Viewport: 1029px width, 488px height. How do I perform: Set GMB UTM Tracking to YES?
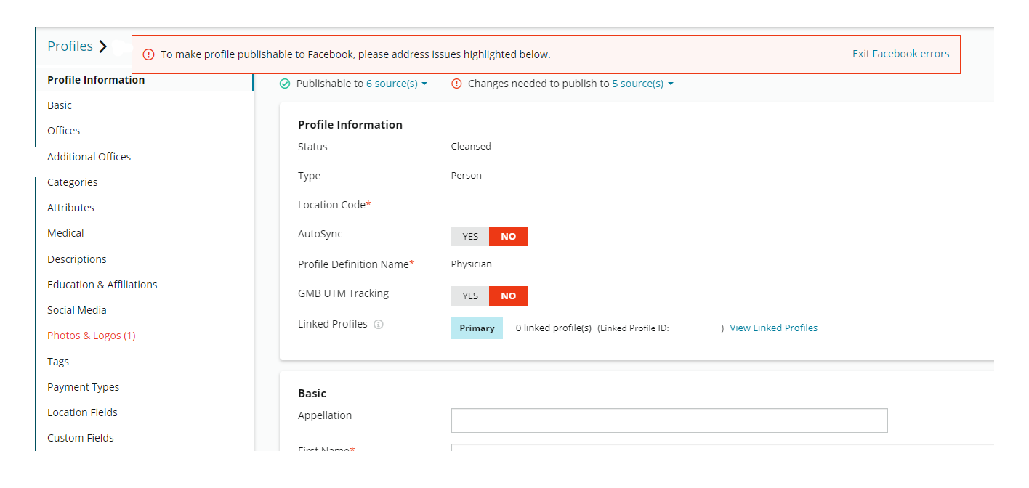[470, 296]
